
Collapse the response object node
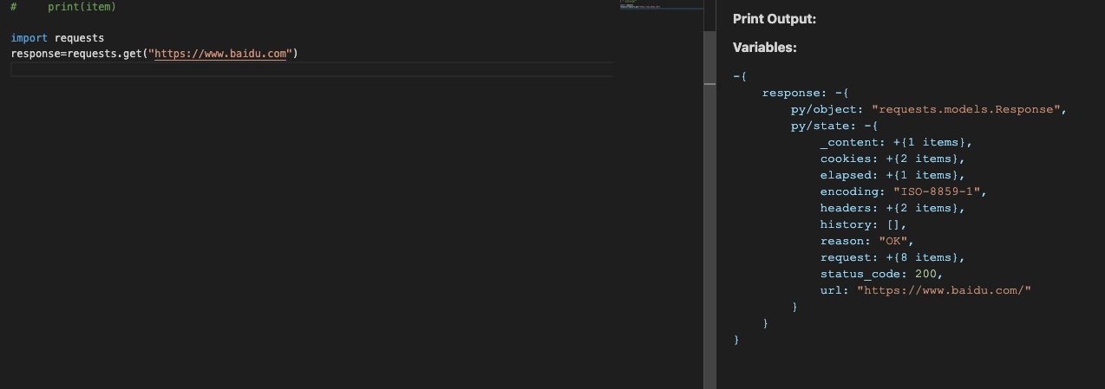(837, 93)
